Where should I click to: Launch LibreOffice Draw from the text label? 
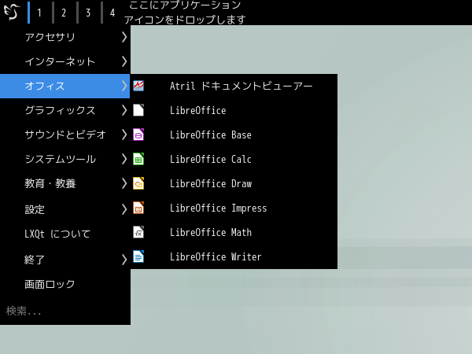click(x=211, y=183)
